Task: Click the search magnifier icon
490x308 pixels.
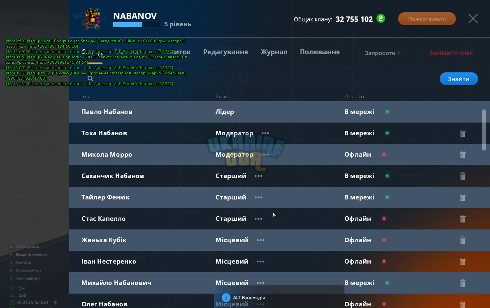Action: (x=91, y=79)
